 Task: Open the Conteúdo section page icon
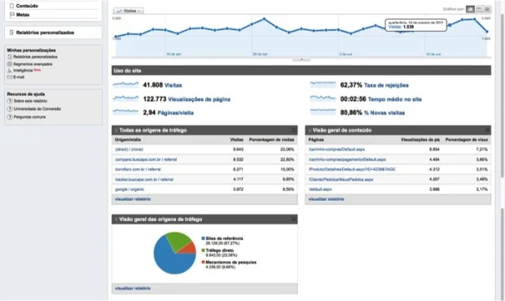(12, 6)
